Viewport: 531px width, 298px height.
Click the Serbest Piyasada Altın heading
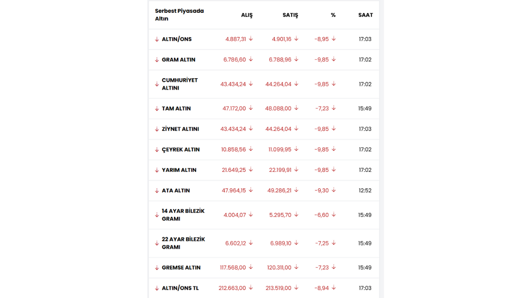click(x=179, y=15)
